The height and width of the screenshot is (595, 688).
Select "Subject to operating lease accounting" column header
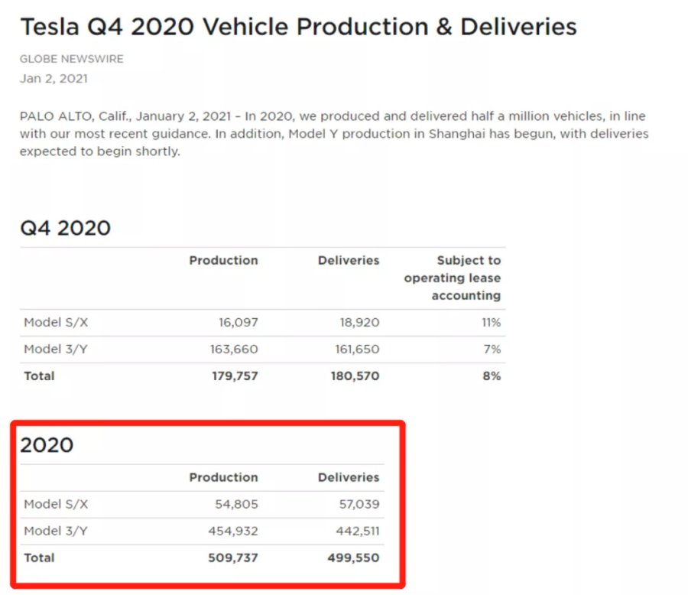(453, 278)
